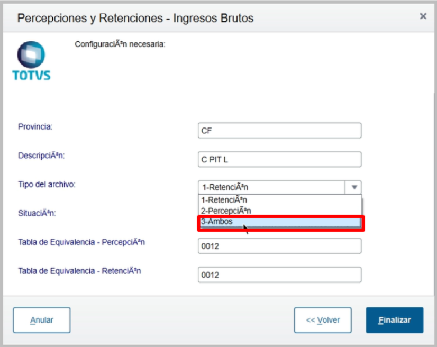Click the dialog title text

(x=135, y=18)
